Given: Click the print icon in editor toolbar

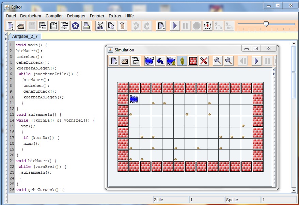Looking at the screenshot, I should [x=86, y=26].
